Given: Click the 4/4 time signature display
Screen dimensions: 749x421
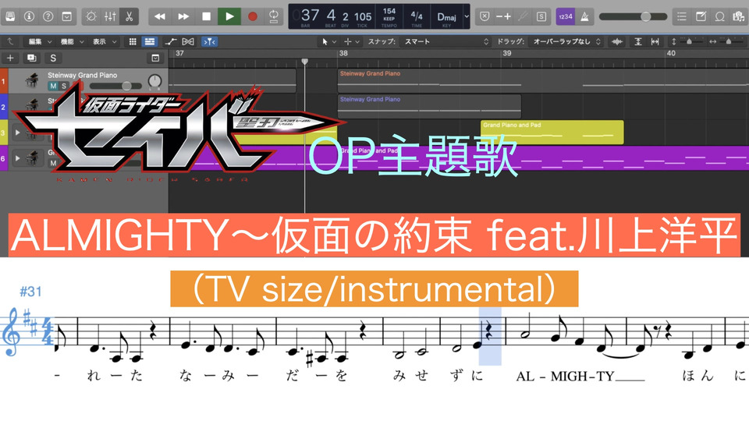Looking at the screenshot, I should (417, 16).
